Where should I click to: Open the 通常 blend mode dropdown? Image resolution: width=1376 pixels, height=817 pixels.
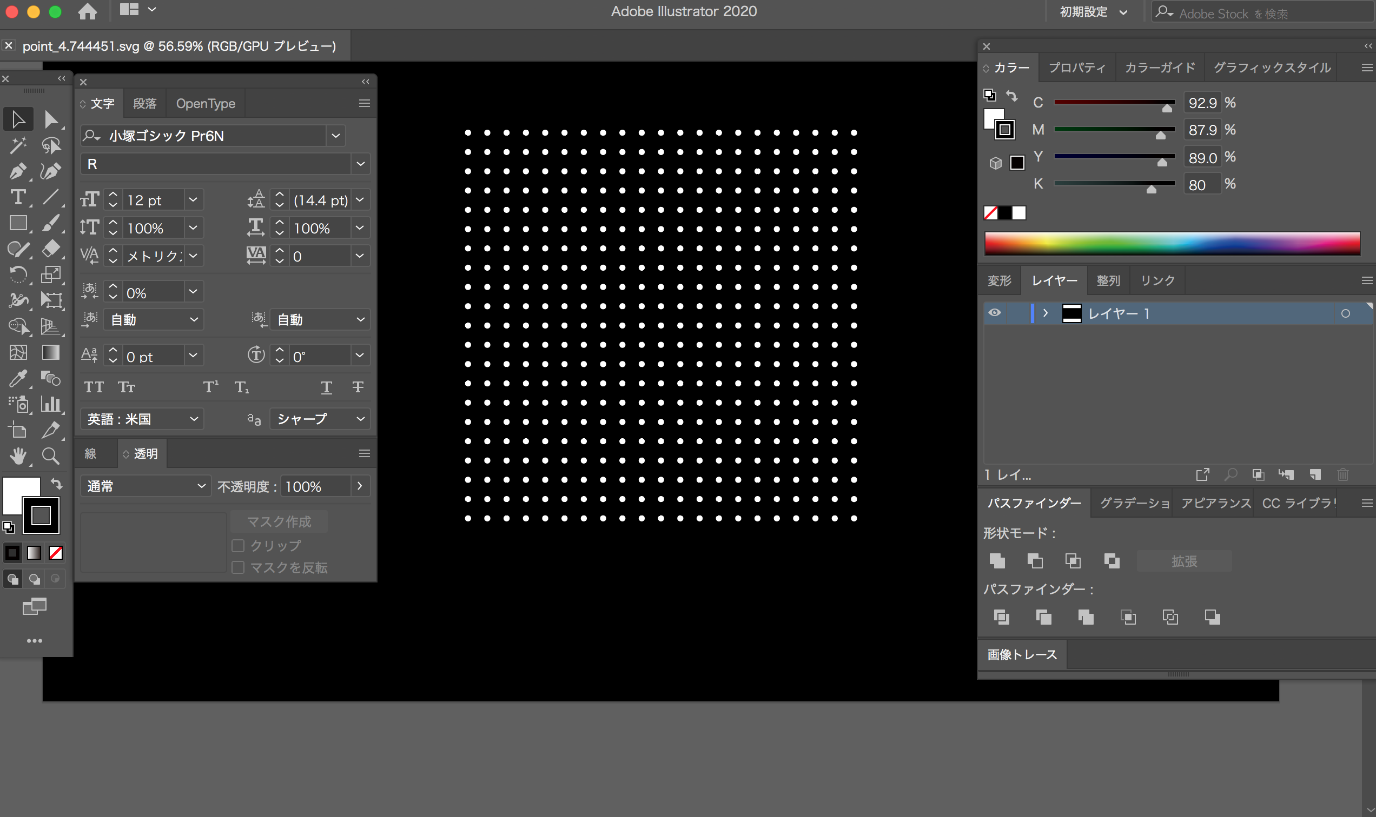pos(145,486)
